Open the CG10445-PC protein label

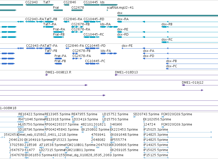[x=95, y=61]
